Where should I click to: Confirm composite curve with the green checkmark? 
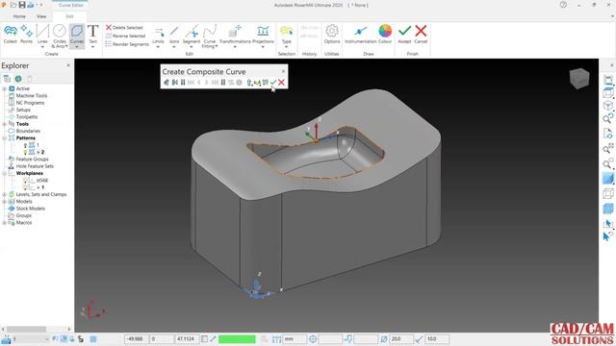tap(273, 83)
